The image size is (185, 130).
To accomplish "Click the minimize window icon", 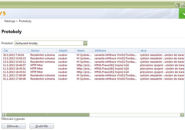I will point(177,5).
